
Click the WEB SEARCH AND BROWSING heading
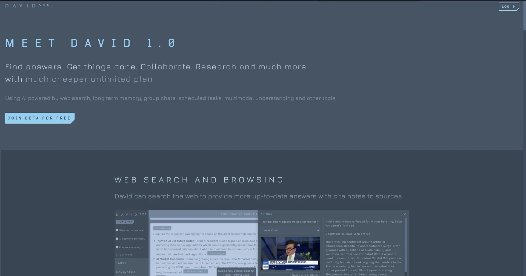click(199, 180)
